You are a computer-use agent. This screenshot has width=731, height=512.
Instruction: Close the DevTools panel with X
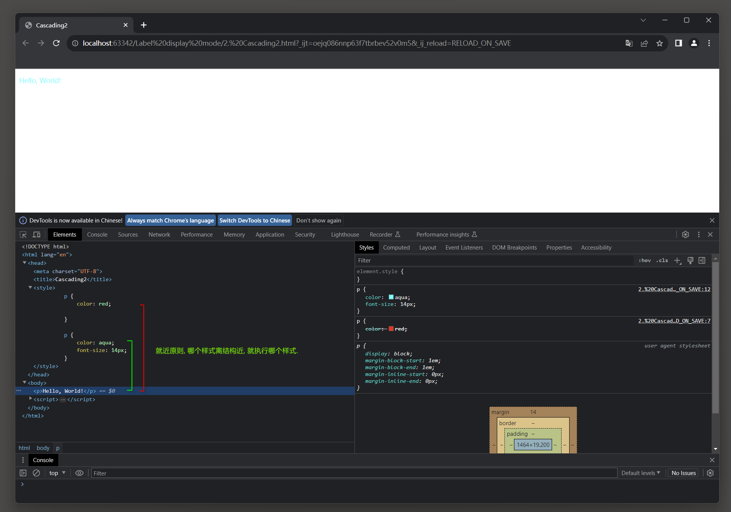[710, 235]
